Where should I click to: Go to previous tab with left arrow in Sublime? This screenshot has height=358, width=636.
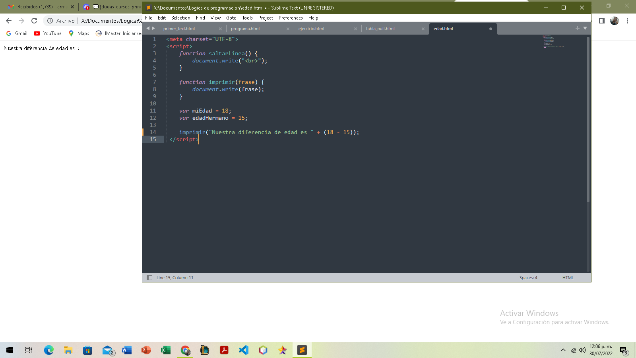coord(148,28)
